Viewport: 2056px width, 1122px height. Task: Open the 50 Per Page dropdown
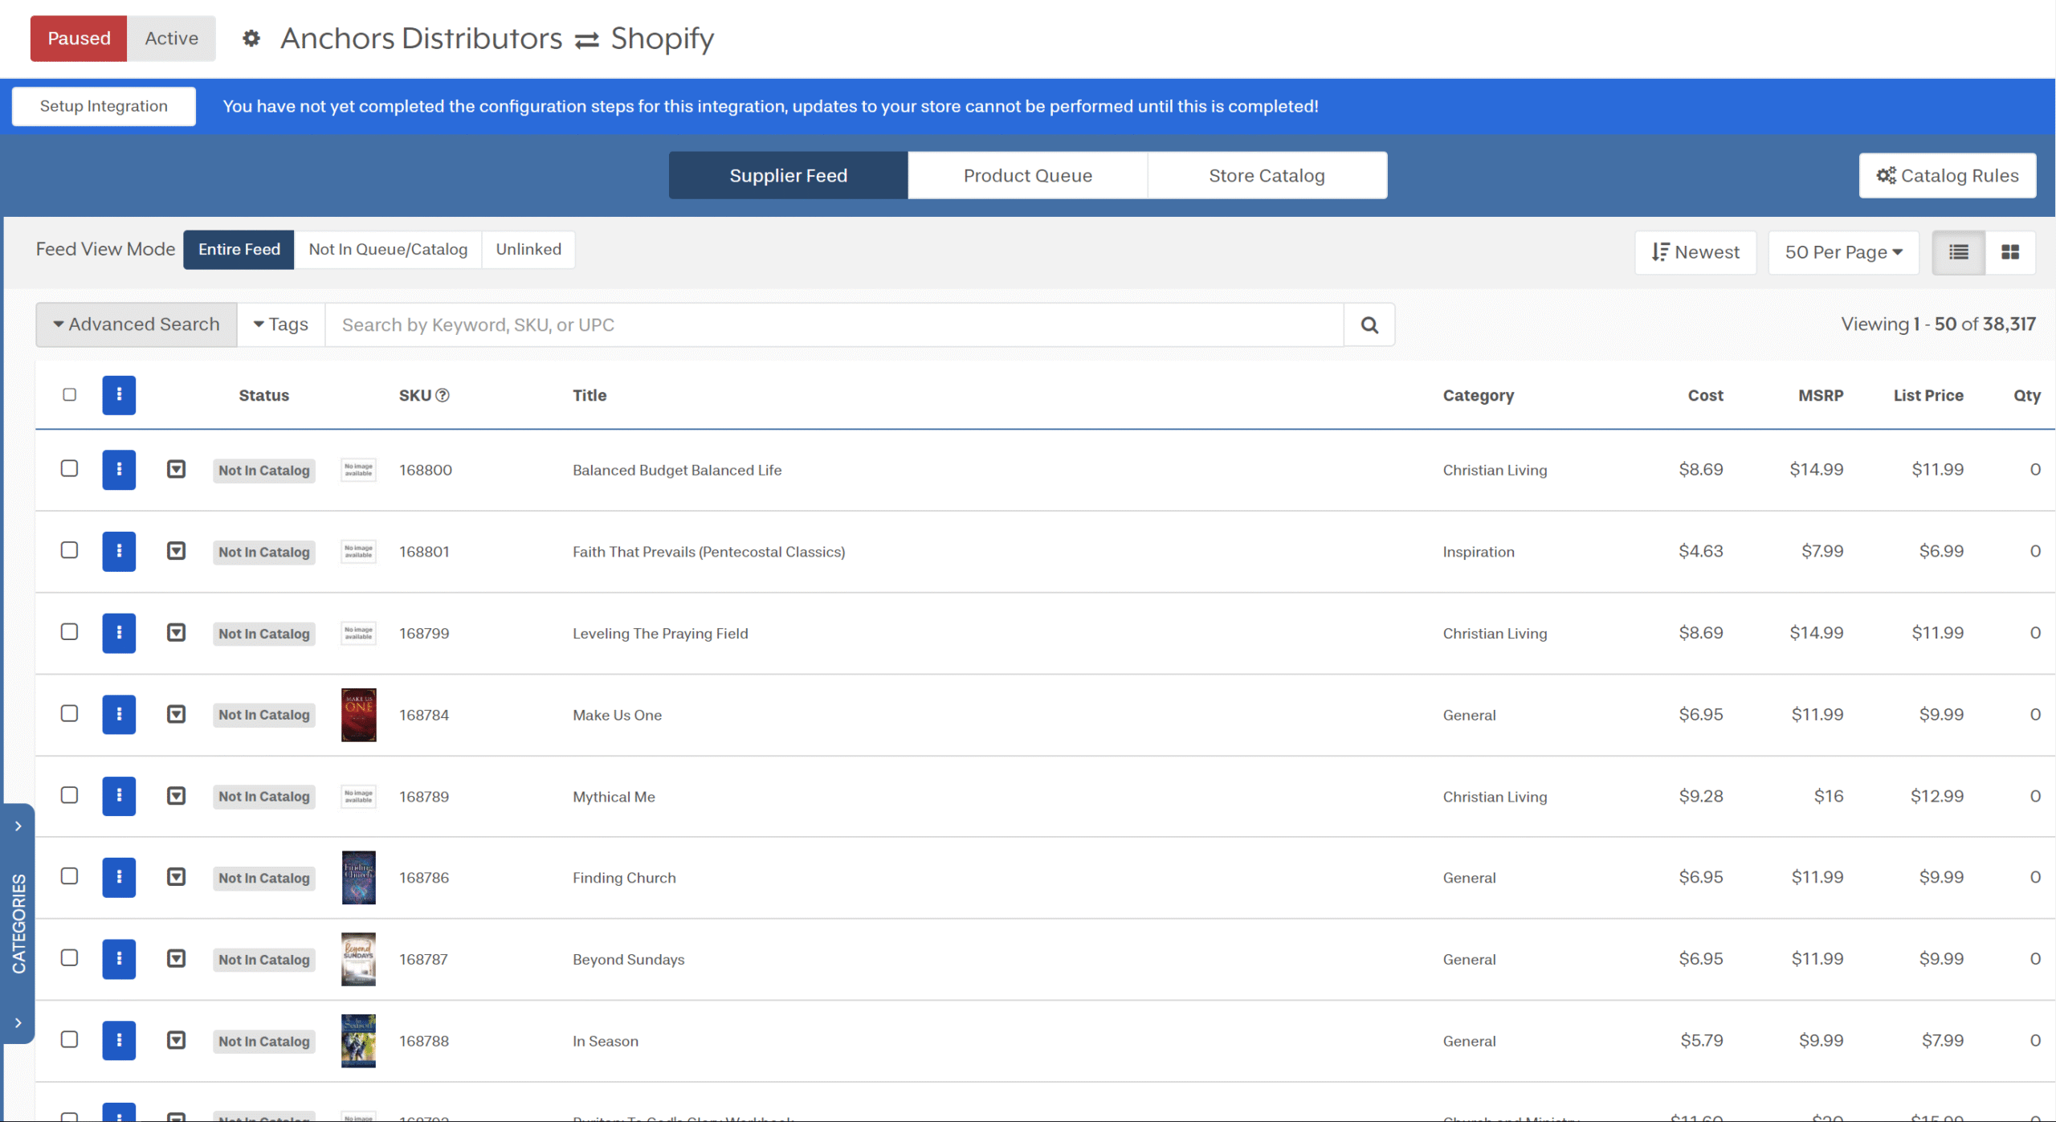[1843, 252]
